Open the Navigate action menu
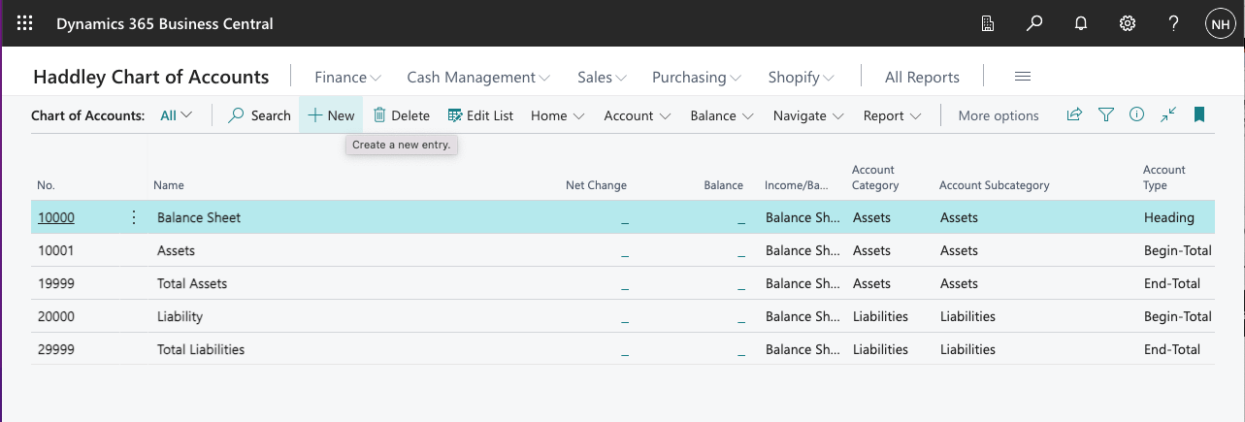This screenshot has height=422, width=1245. click(808, 115)
